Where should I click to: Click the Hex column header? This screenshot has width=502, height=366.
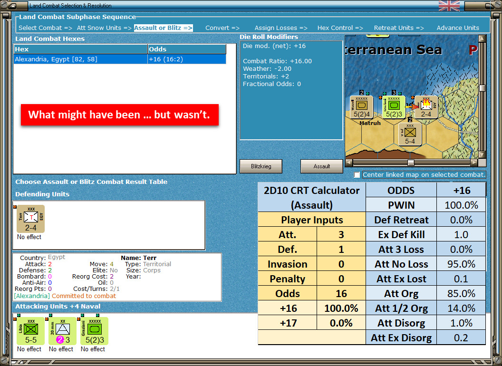pyautogui.click(x=80, y=49)
